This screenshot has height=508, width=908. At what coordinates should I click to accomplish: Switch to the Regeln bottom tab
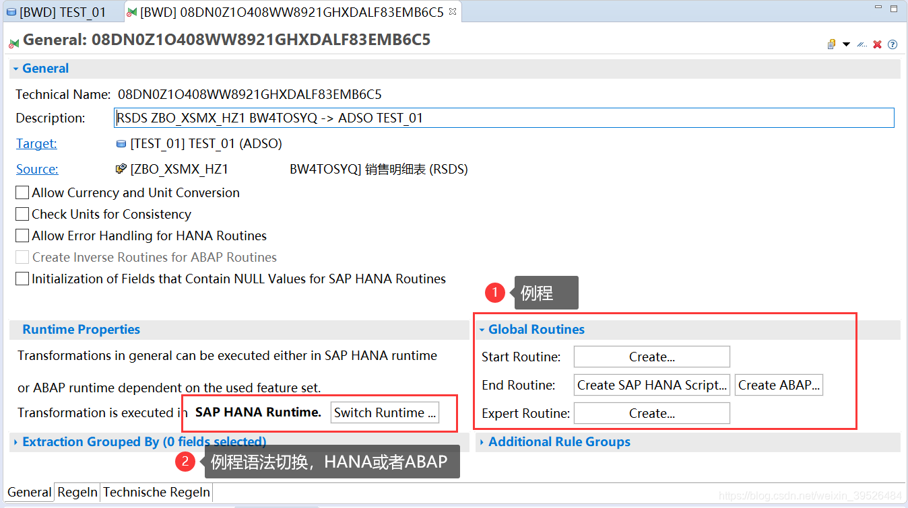pyautogui.click(x=77, y=492)
